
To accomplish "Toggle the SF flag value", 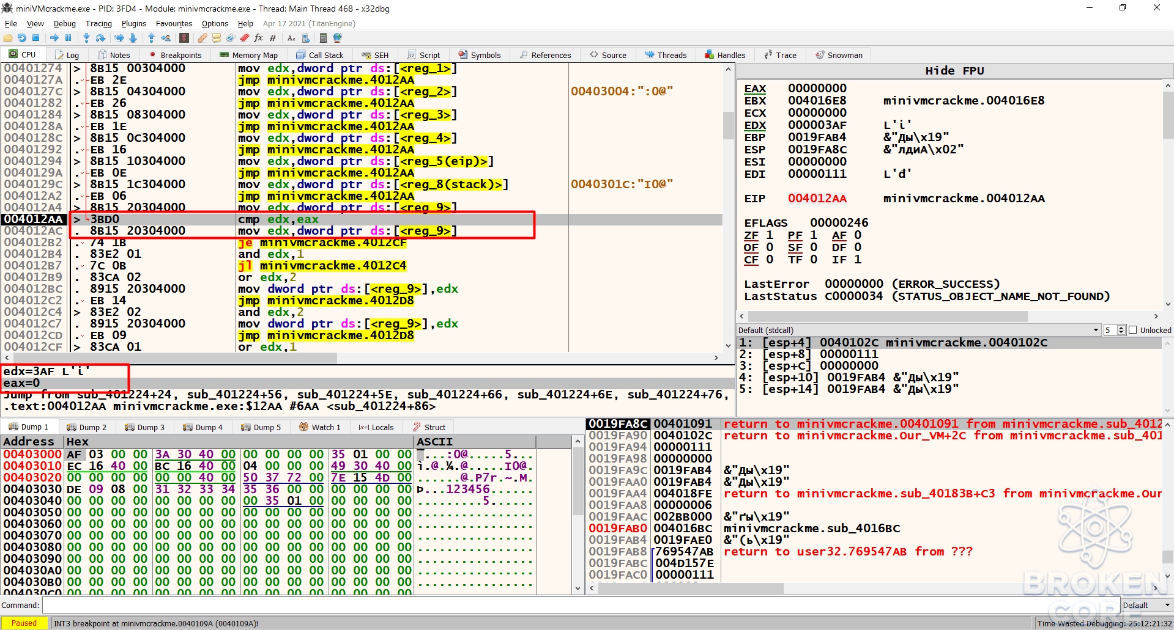I will (x=814, y=247).
